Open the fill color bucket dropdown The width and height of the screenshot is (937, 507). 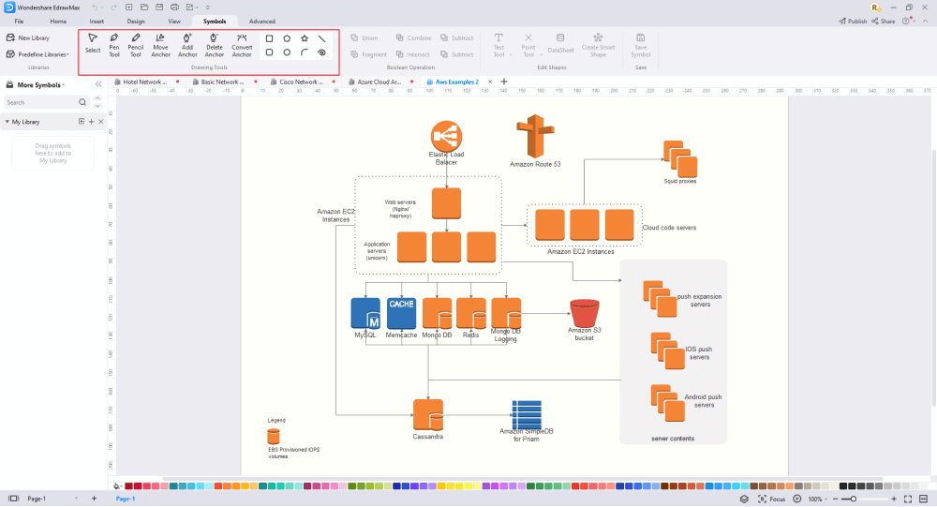click(x=117, y=486)
